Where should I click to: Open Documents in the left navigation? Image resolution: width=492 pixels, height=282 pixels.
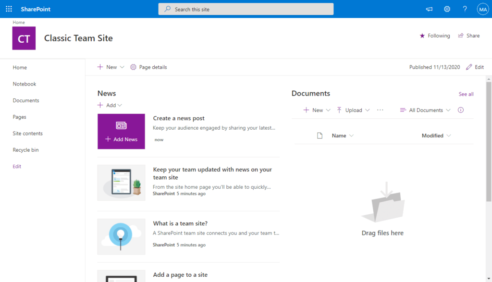pyautogui.click(x=26, y=100)
